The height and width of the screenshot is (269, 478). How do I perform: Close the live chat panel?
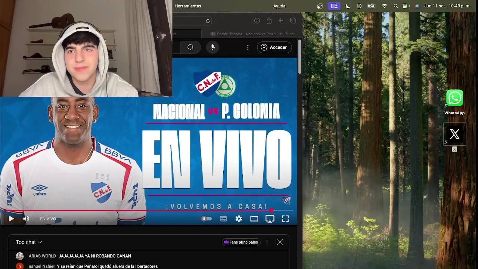pyautogui.click(x=280, y=242)
